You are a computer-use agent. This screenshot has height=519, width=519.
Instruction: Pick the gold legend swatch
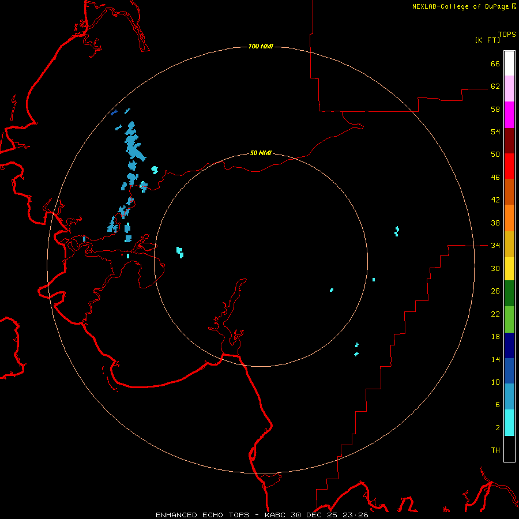pyautogui.click(x=509, y=244)
